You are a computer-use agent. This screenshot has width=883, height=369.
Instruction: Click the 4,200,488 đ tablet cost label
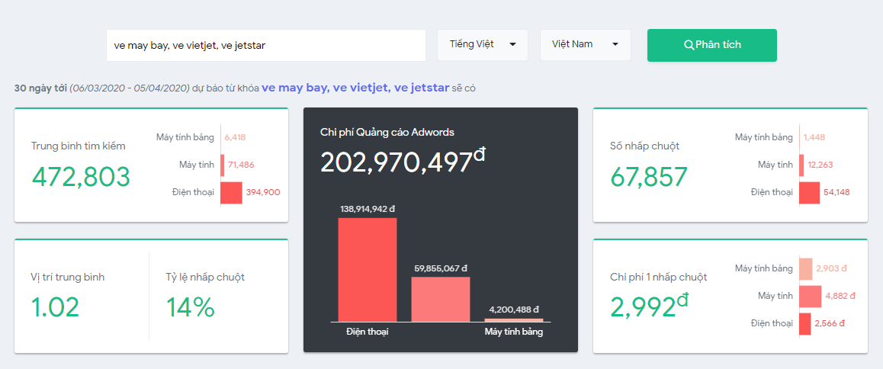pos(514,310)
